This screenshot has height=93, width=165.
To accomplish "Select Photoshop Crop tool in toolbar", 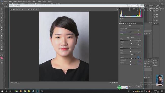I will tap(2, 18).
